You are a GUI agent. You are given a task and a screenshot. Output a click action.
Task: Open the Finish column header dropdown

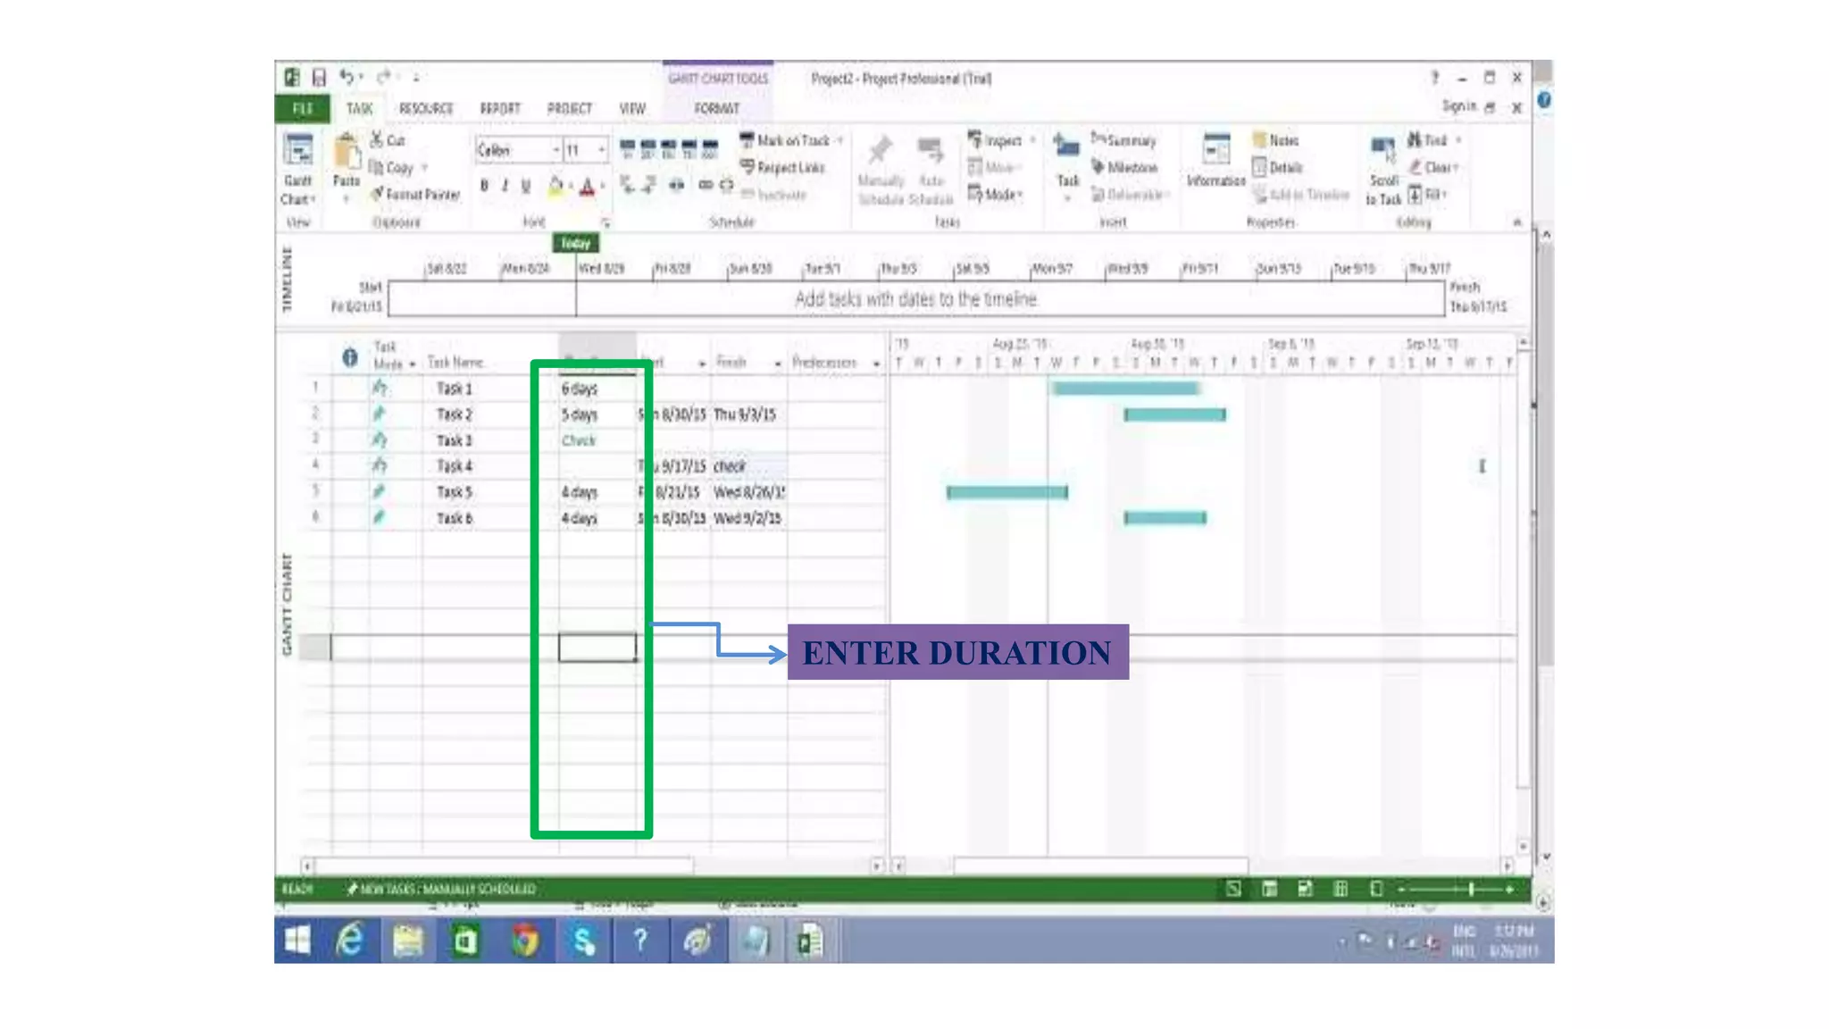[777, 364]
